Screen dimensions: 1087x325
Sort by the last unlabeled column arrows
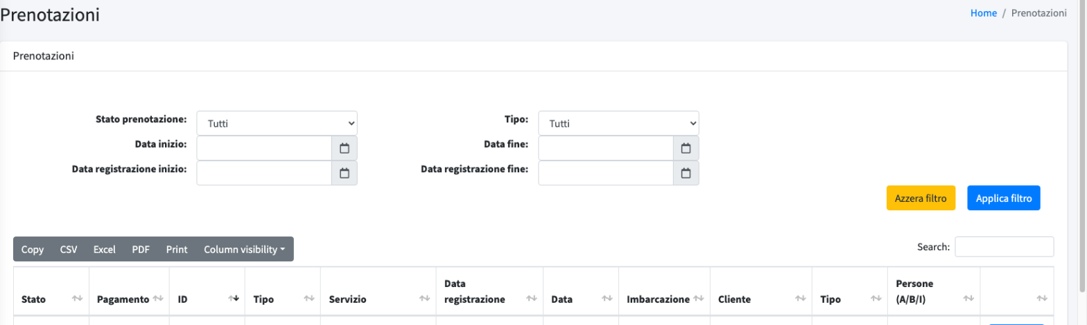(1042, 299)
